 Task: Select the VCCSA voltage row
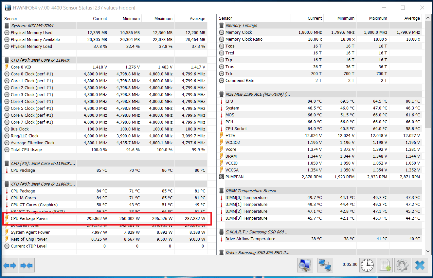click(x=320, y=170)
